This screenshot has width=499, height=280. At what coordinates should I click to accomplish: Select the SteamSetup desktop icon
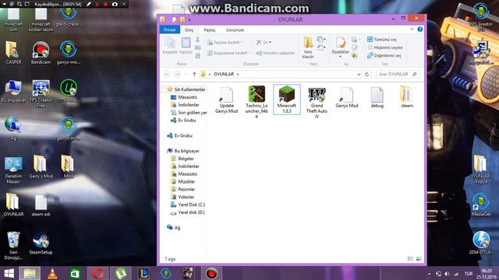(x=41, y=243)
